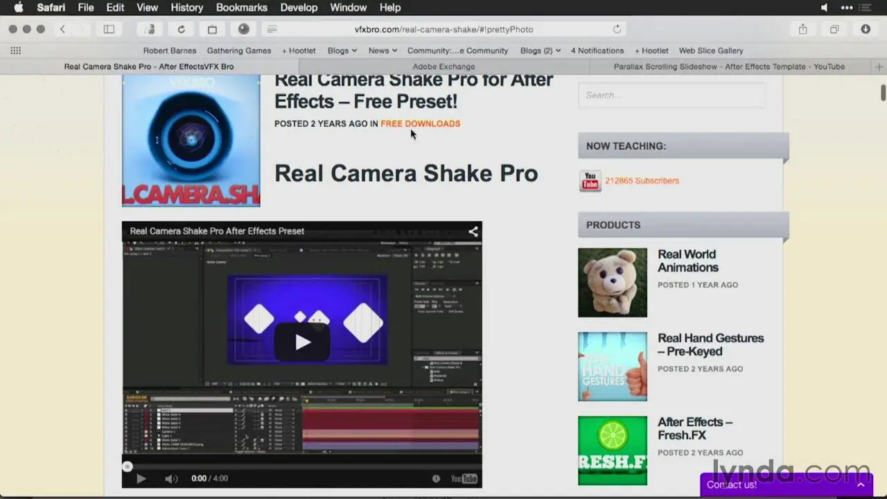This screenshot has width=887, height=499.
Task: Expand the Blogs bookmarks folder
Action: click(342, 51)
